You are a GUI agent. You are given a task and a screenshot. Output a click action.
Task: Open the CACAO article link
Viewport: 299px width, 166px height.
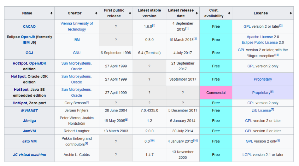point(29,26)
